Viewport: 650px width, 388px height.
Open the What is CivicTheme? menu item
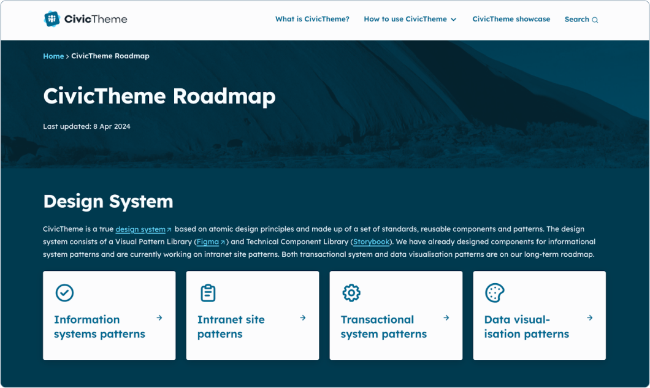(x=312, y=19)
